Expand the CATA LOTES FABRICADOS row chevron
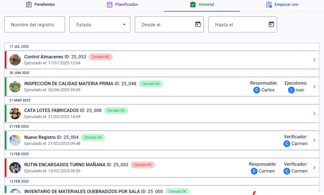This screenshot has width=324, height=195. pyautogui.click(x=314, y=114)
